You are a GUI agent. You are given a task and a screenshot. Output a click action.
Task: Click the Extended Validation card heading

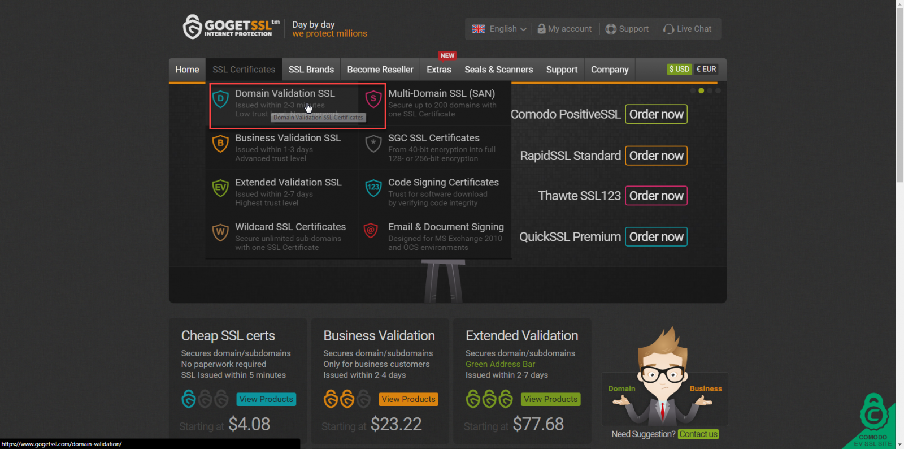(522, 336)
